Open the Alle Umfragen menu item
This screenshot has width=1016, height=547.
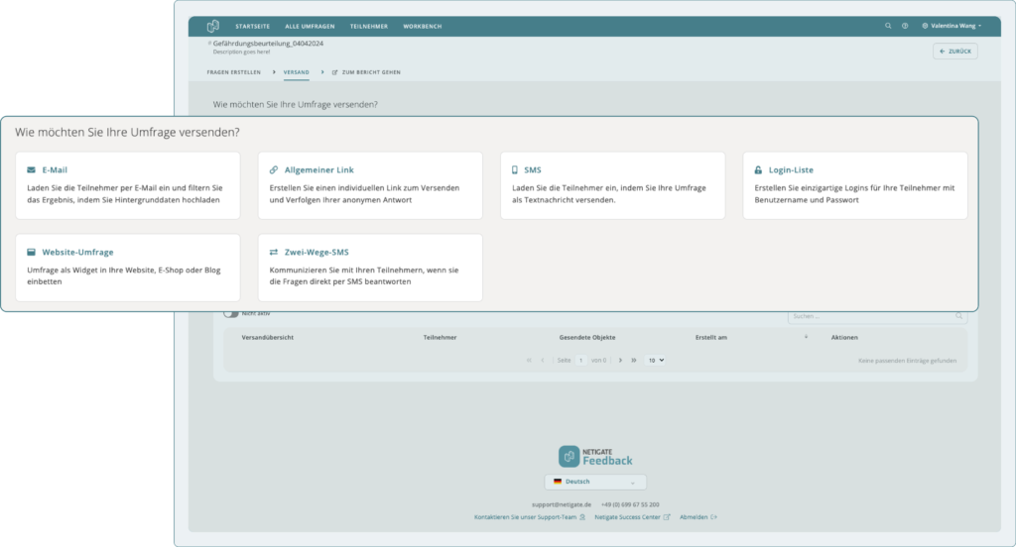[x=310, y=27]
